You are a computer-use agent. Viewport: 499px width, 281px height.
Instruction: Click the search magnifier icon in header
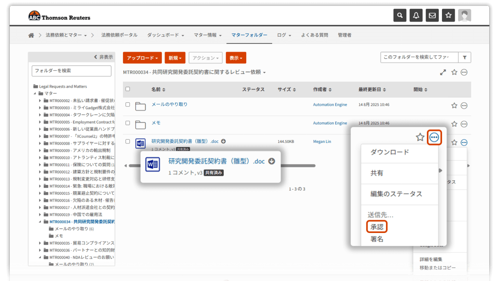pos(400,16)
